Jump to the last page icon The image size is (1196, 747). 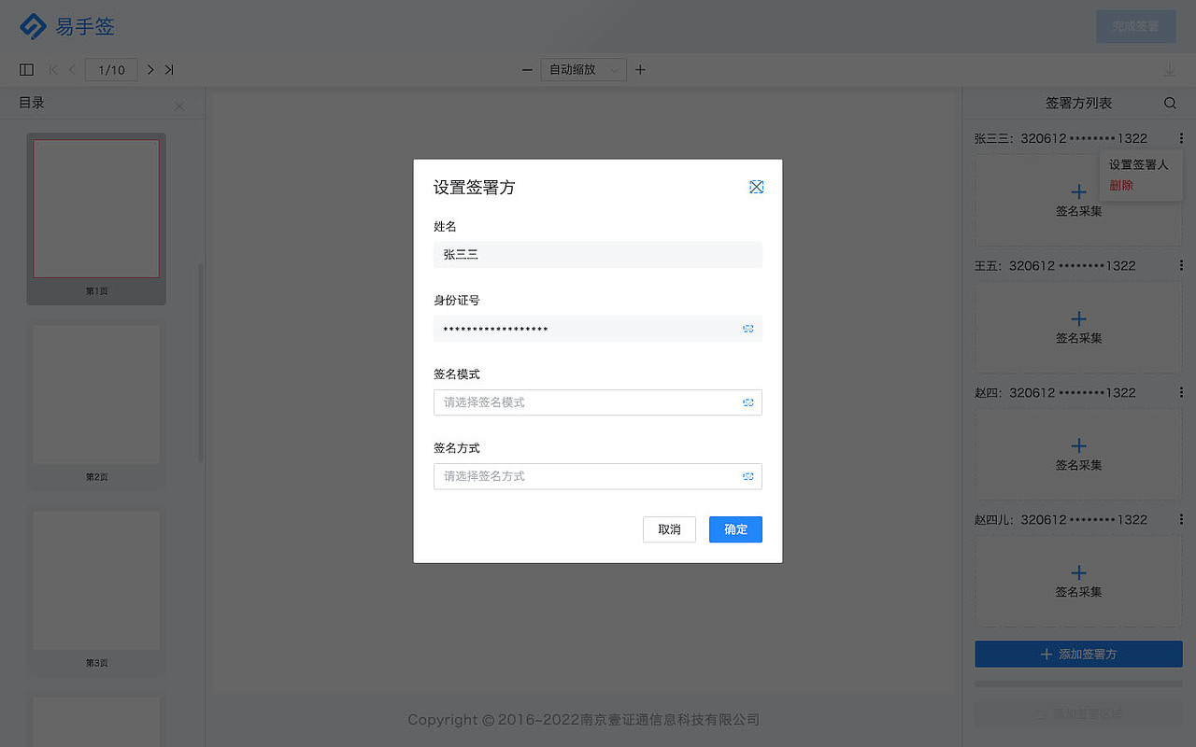point(169,69)
